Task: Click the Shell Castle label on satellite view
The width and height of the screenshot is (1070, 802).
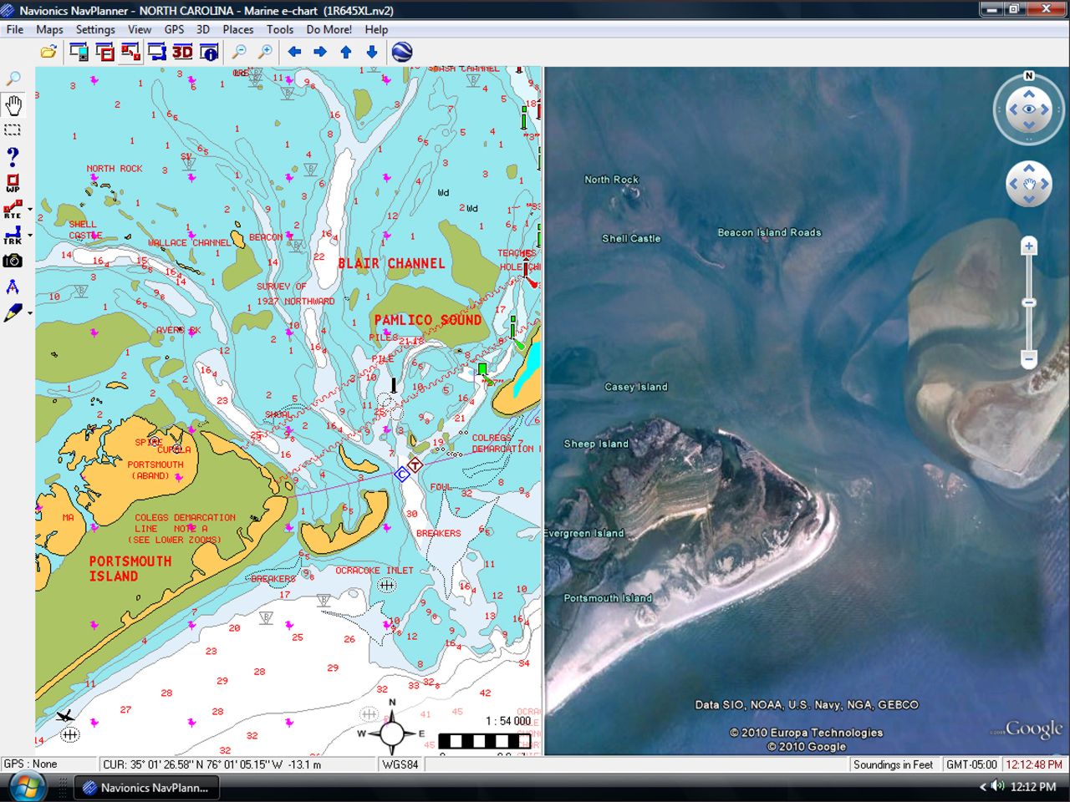Action: 631,238
